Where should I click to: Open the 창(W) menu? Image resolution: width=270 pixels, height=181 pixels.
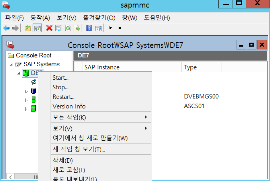129,18
